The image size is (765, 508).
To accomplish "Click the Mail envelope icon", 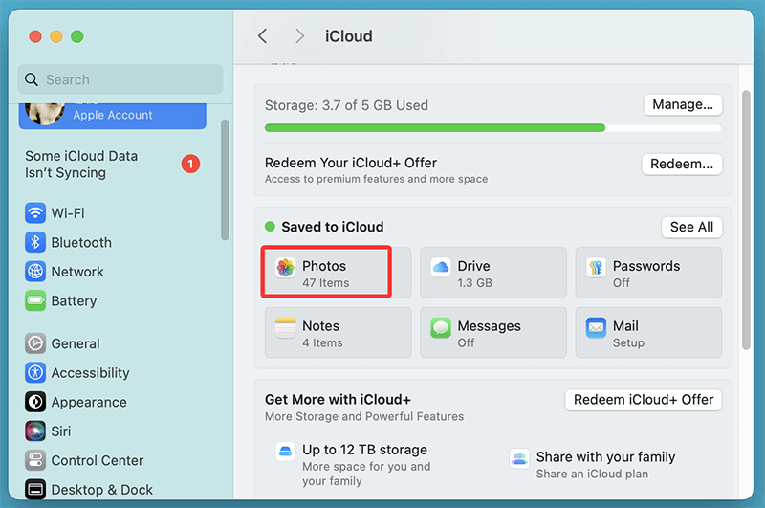I will [x=596, y=328].
